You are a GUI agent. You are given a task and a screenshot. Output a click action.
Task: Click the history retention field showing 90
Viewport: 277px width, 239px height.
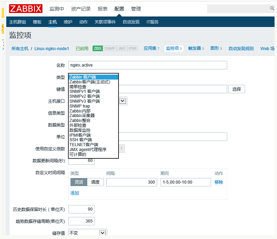point(81,209)
